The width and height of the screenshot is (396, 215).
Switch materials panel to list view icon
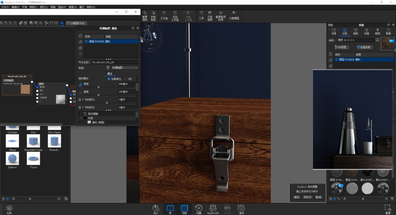331,199
